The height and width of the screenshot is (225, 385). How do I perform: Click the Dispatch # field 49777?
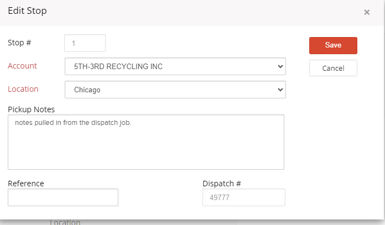(243, 197)
